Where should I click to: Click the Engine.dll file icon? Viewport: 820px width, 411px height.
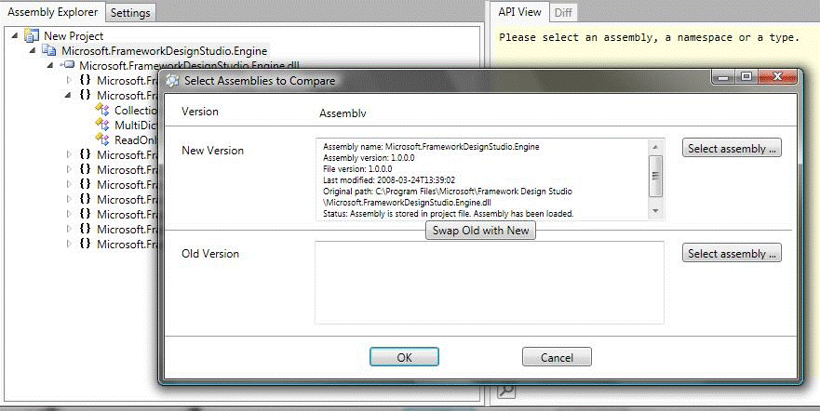pos(68,65)
